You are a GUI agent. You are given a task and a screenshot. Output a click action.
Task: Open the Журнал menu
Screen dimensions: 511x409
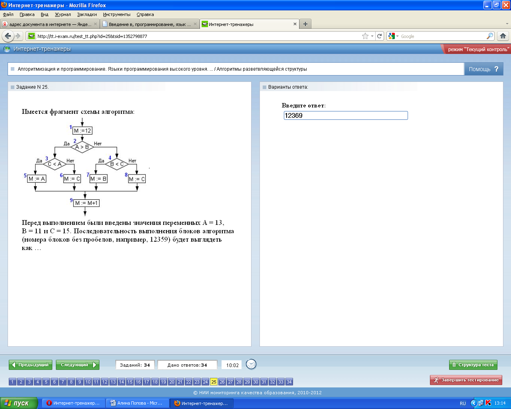[63, 14]
